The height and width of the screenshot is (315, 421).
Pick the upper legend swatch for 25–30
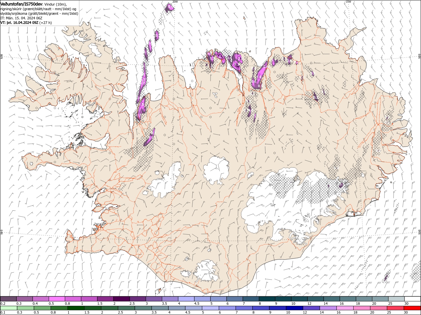[397, 299]
